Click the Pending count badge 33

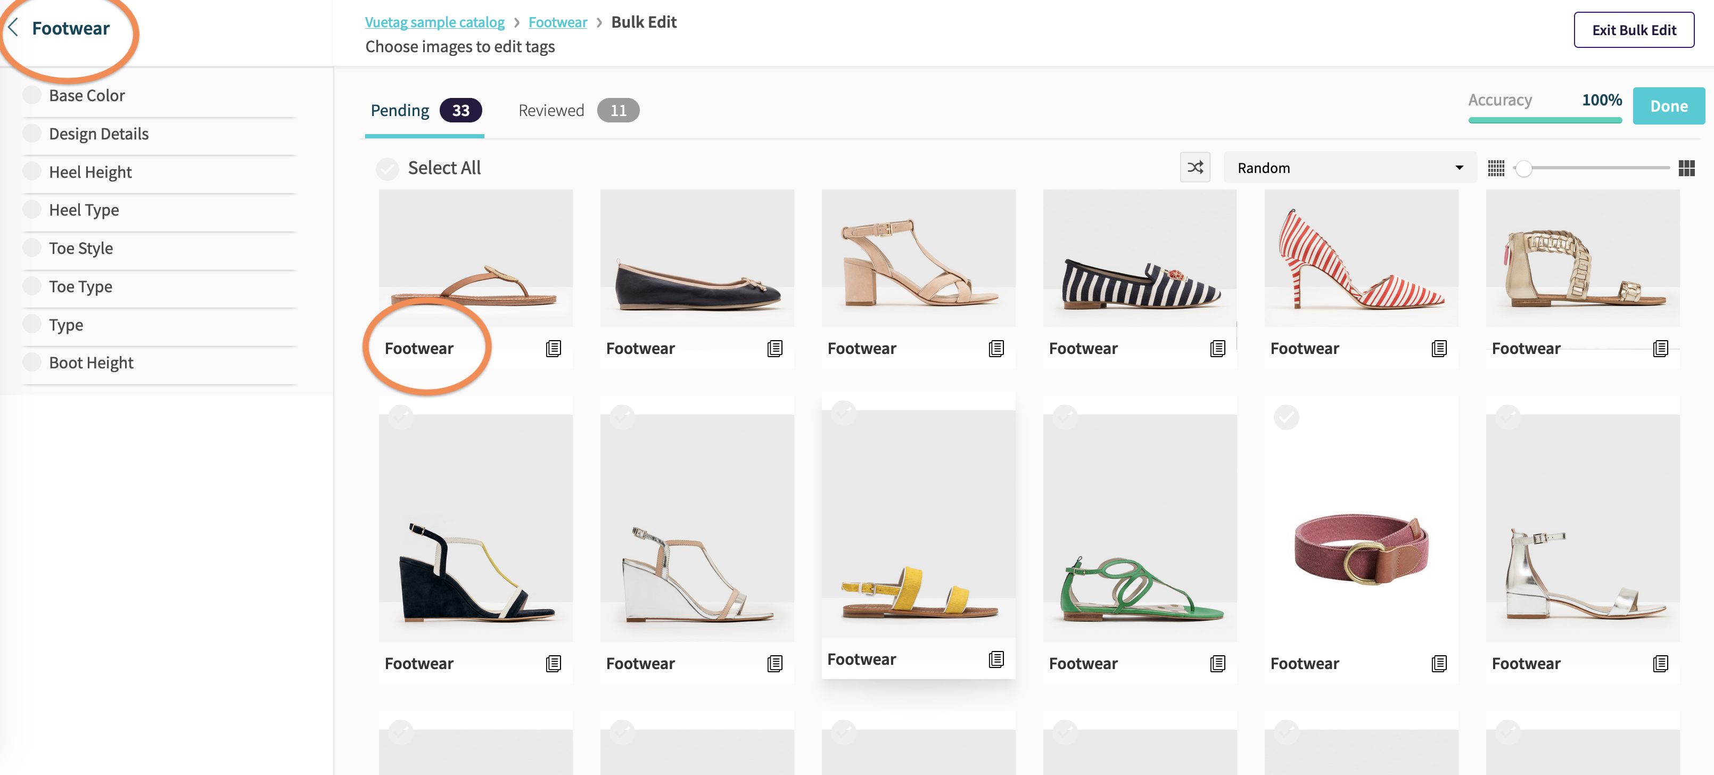tap(460, 110)
